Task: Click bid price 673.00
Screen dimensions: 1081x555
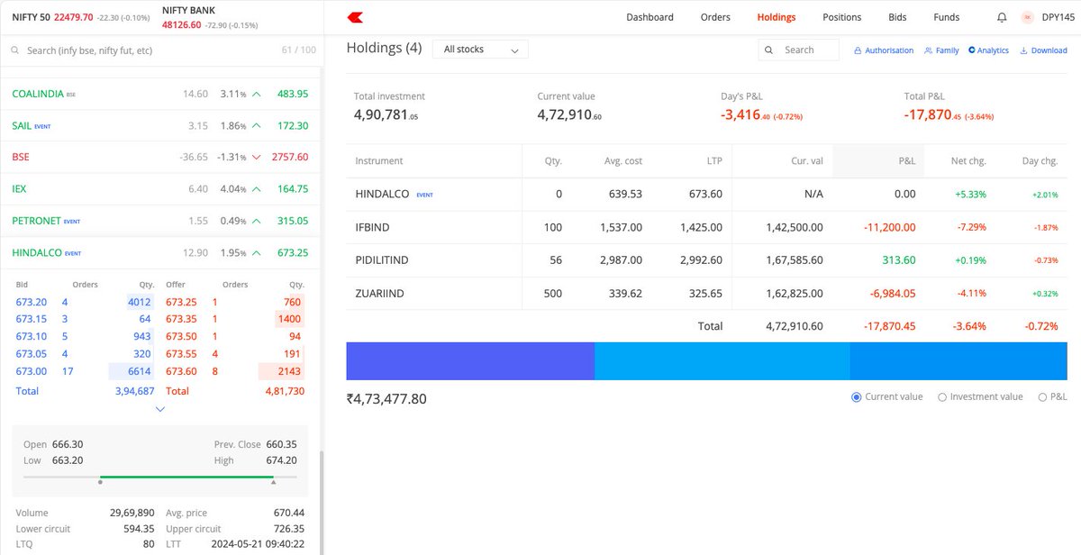Action: pyautogui.click(x=31, y=371)
